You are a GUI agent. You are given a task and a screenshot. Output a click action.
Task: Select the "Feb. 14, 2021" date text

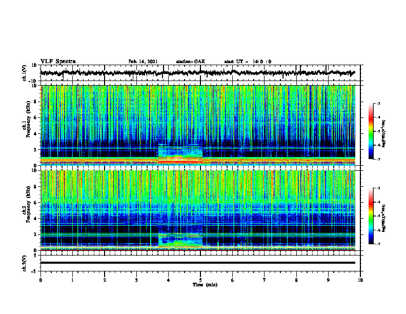point(143,62)
